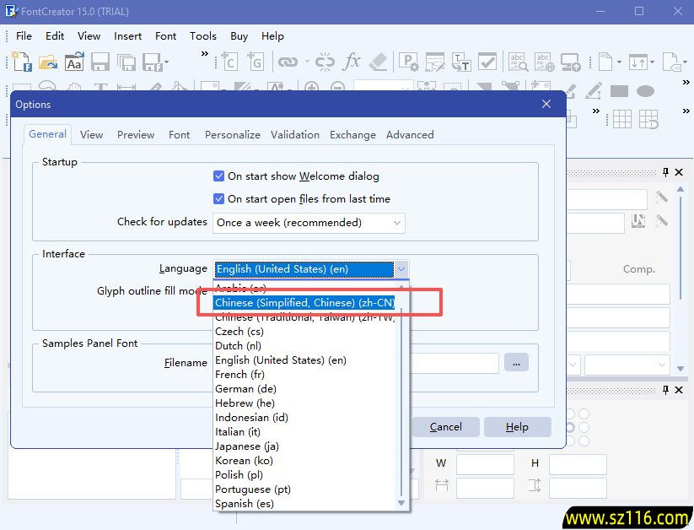Click the Add Characters toolbar icon
The height and width of the screenshot is (530, 694).
coord(229,62)
